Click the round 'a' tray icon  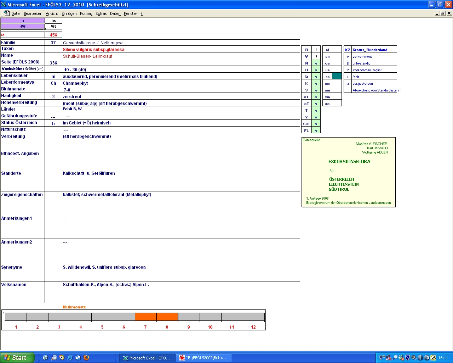tap(427, 358)
